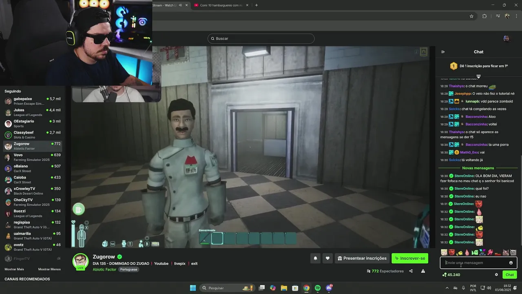Screen dimensions: 522x294
Task: Open the livepix link in stream title
Action: (179, 264)
